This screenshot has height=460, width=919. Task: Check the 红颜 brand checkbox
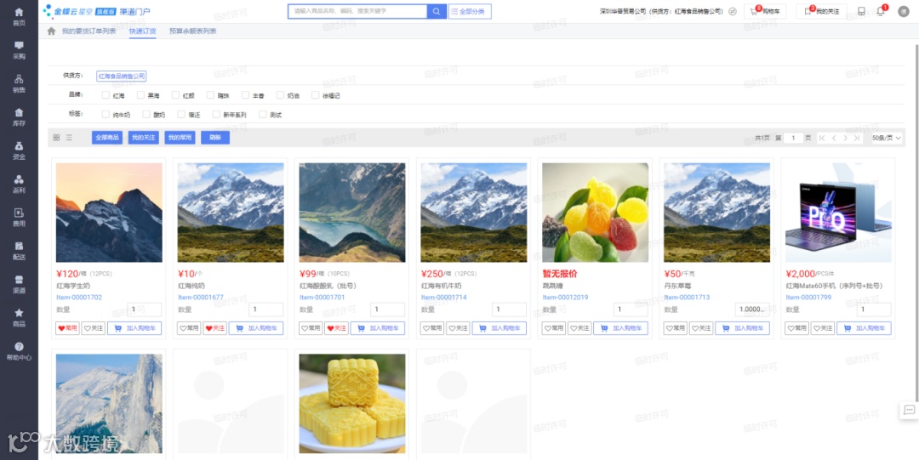[x=176, y=95]
